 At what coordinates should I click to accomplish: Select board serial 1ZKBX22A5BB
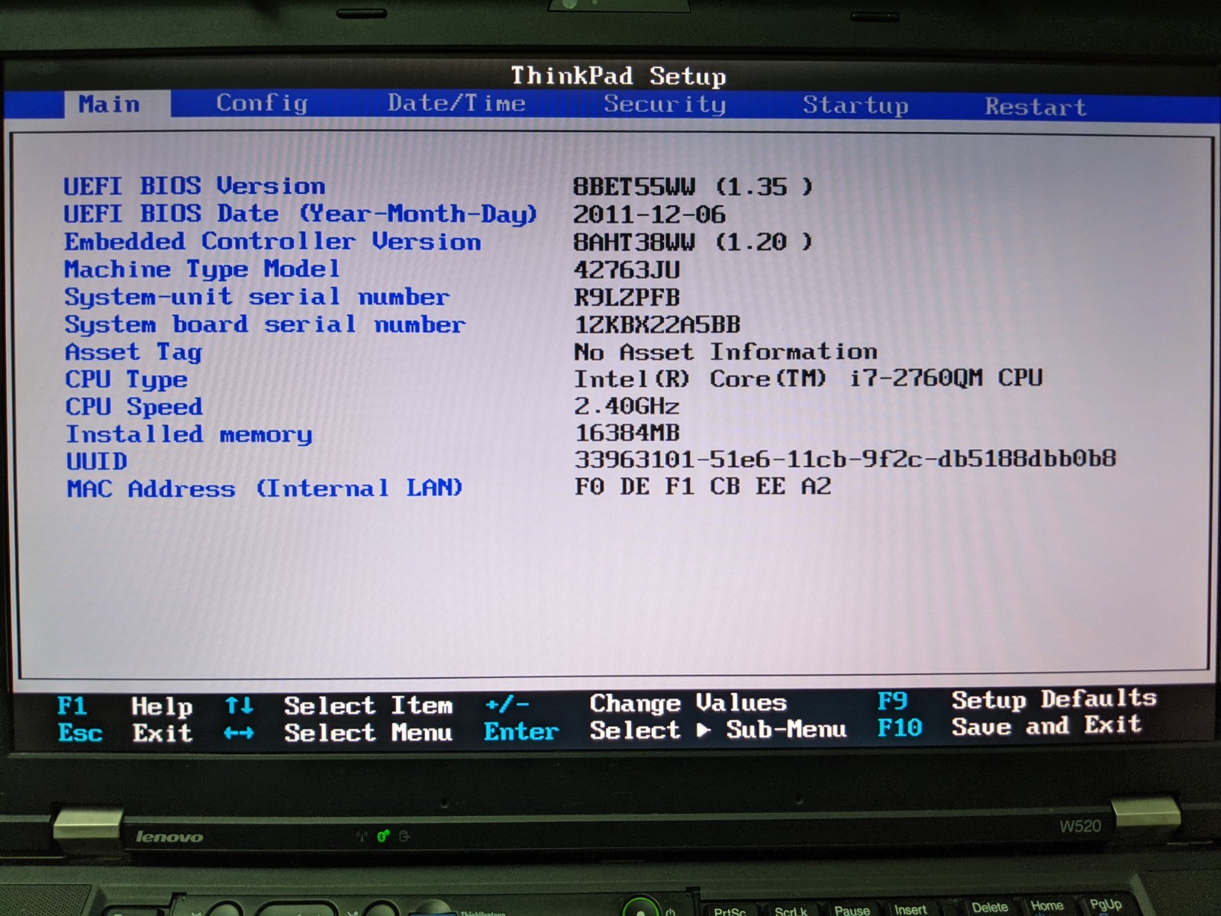[x=657, y=324]
